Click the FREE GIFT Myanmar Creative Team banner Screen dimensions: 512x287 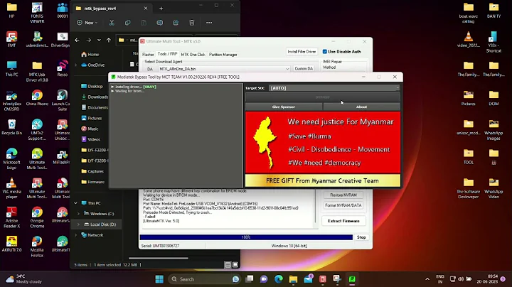coord(323,180)
